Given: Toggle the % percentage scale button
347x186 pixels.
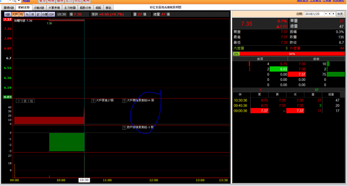Looking at the screenshot, I should pyautogui.click(x=27, y=14).
